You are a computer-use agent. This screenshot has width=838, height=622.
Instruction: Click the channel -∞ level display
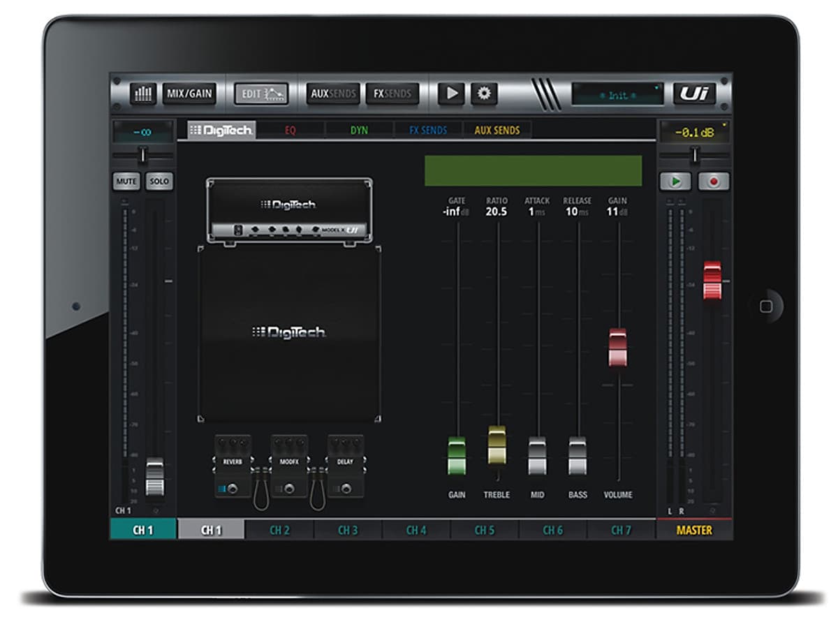pos(143,132)
